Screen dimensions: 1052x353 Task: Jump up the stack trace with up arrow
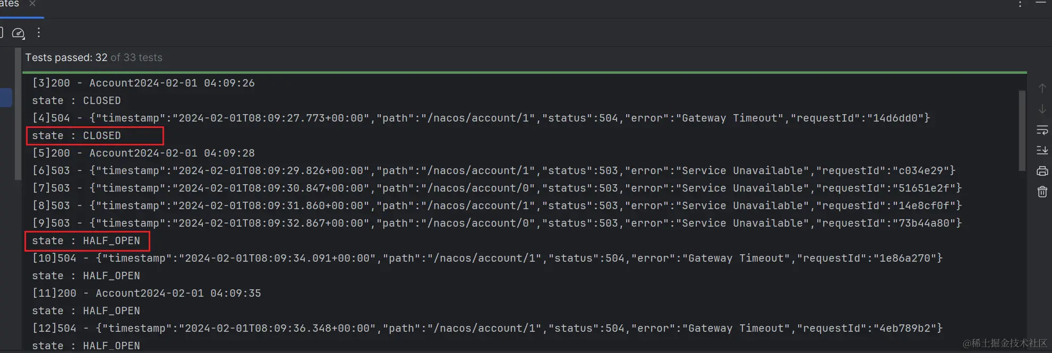click(1042, 88)
